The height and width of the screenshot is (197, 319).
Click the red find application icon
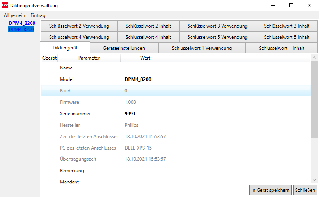pos(5,5)
